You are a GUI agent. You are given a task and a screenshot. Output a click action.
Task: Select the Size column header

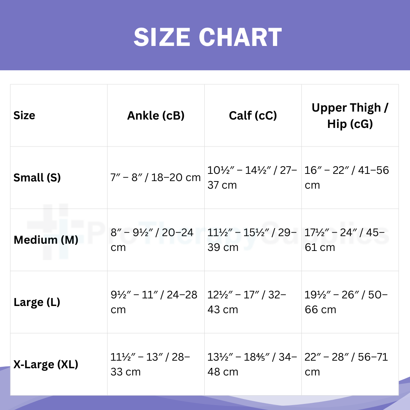(24, 115)
